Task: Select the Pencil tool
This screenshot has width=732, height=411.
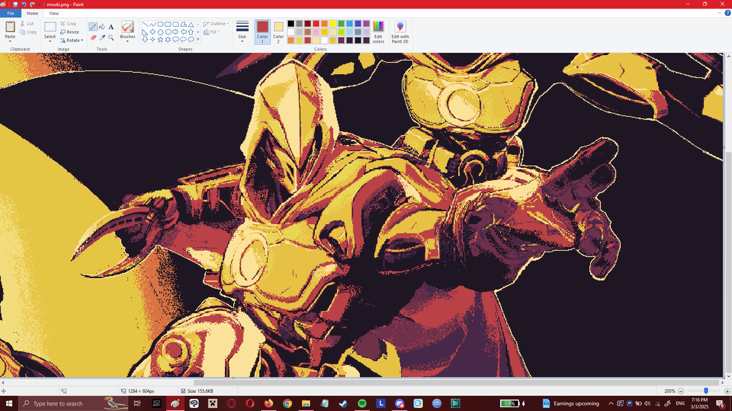Action: (x=93, y=27)
